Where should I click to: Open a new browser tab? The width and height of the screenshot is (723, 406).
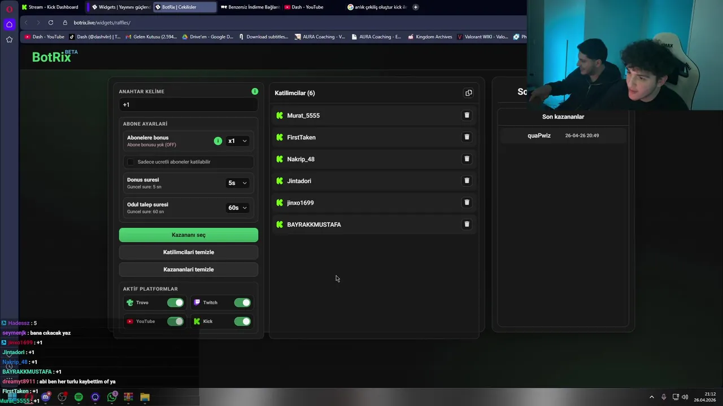(416, 7)
